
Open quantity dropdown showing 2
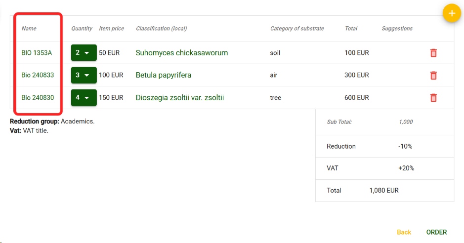83,53
